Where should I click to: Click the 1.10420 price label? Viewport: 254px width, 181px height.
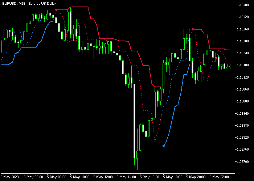(x=243, y=17)
